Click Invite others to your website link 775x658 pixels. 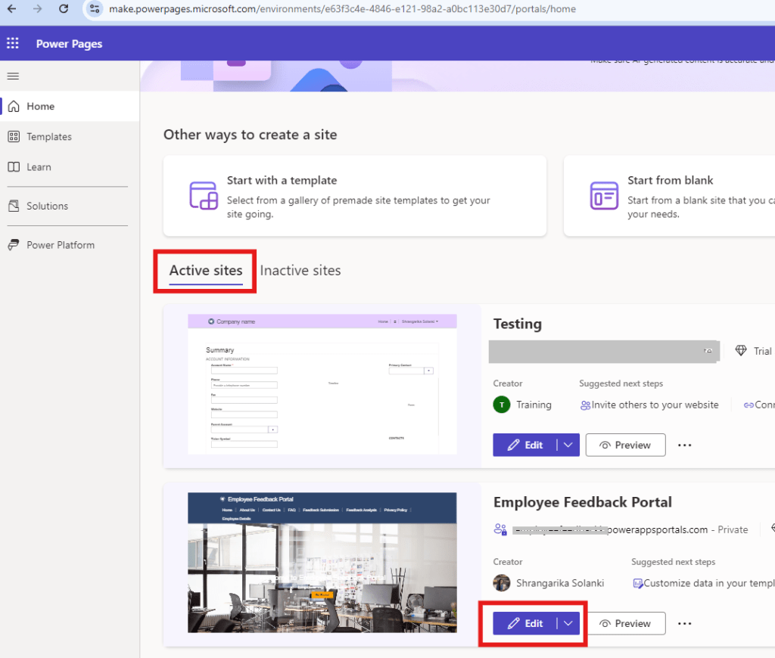tap(655, 405)
